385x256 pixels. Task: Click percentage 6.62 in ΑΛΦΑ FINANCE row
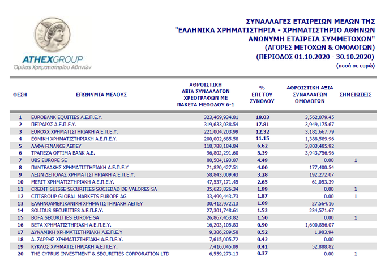(263, 146)
